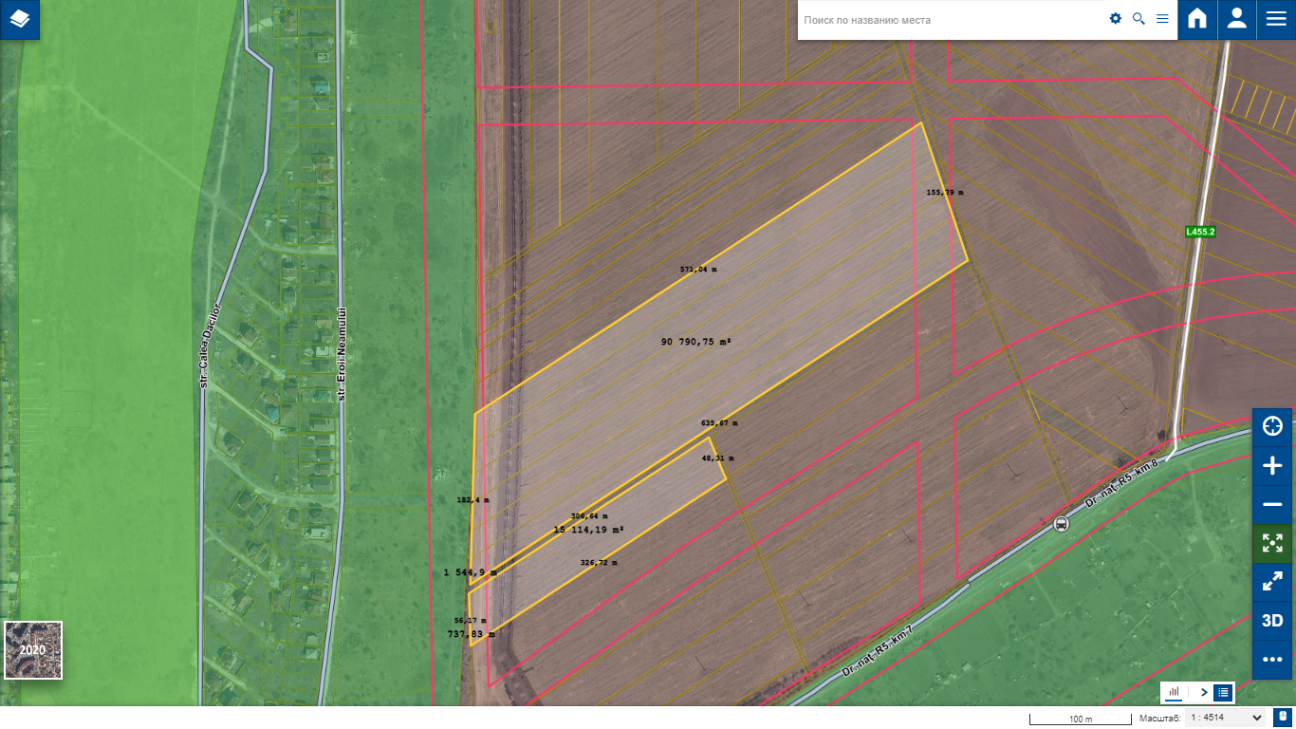This screenshot has height=729, width=1296.
Task: Click the magnifier search icon
Action: [x=1139, y=19]
